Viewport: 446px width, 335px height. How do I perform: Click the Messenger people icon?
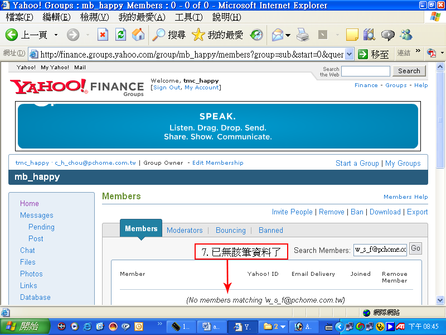coord(406,35)
